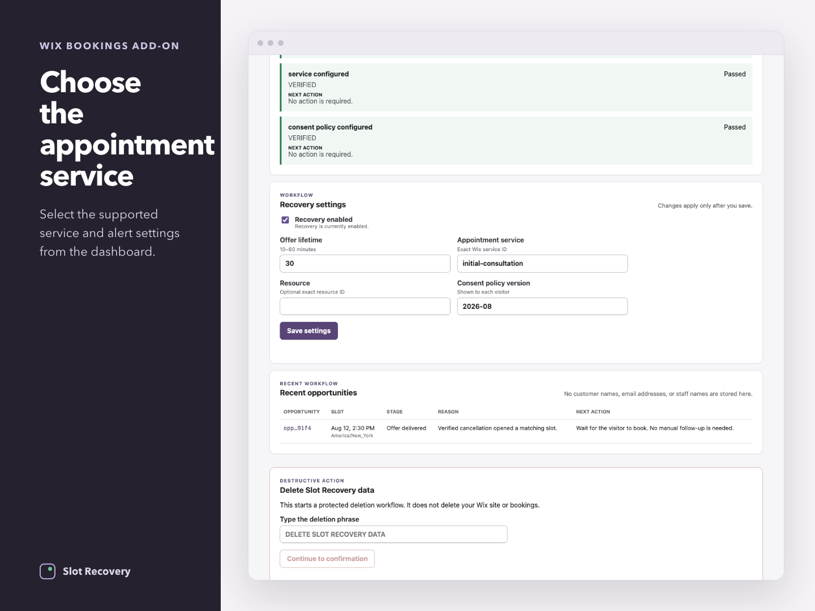This screenshot has height=611, width=815.
Task: Click the "America/New_York" timezone text
Action: click(x=352, y=436)
